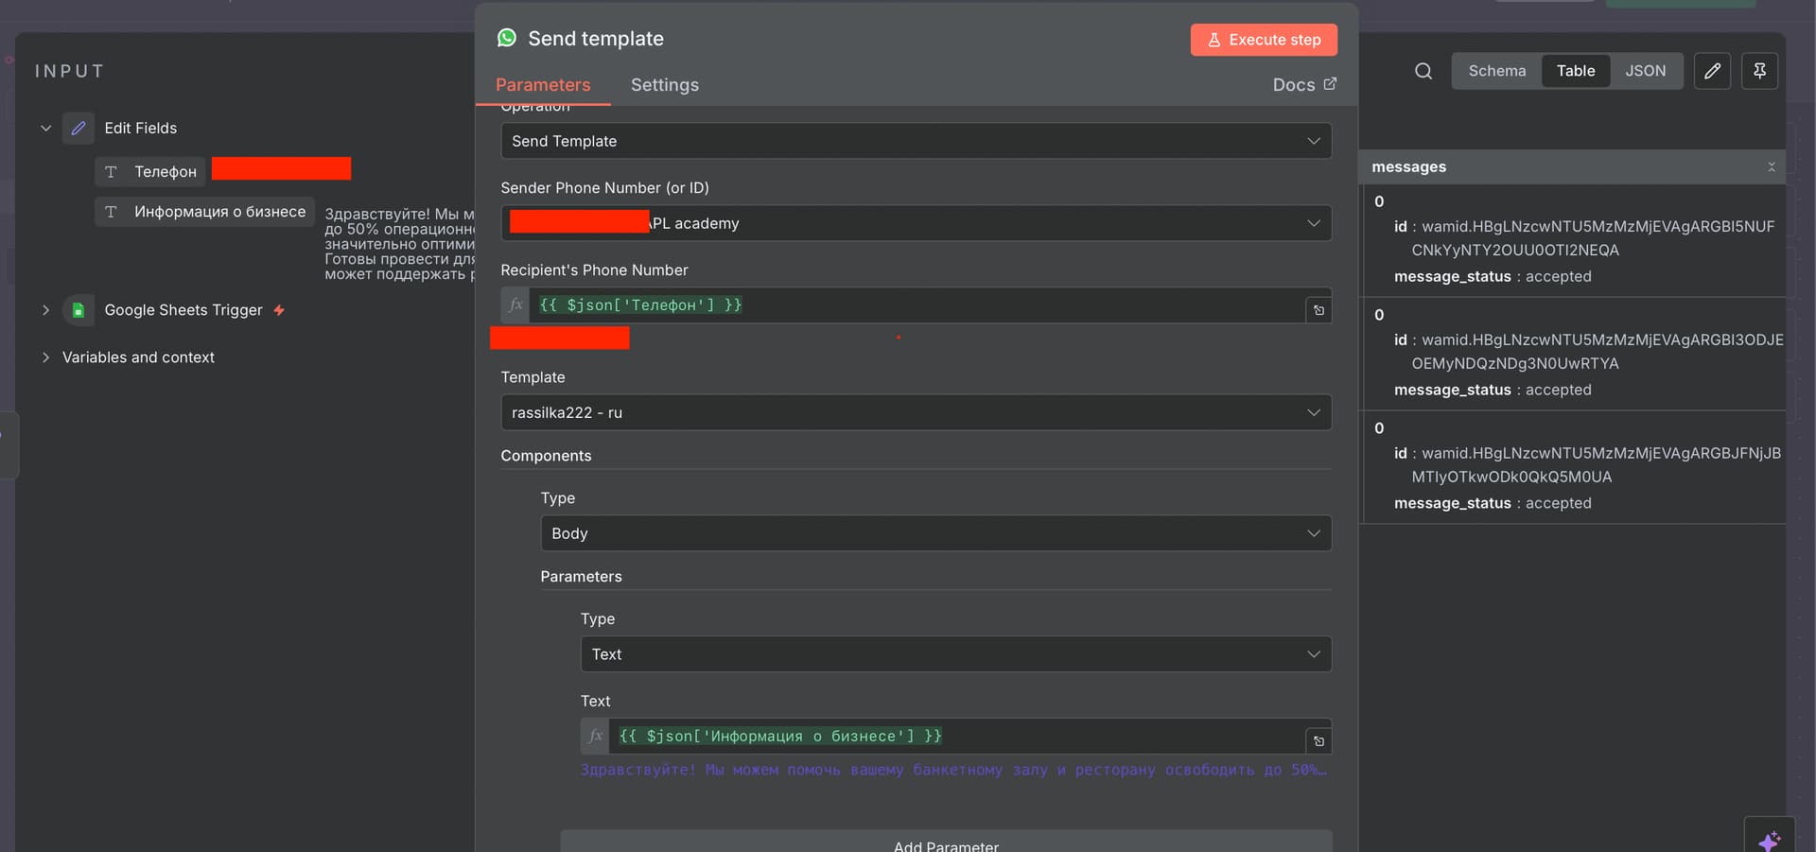The width and height of the screenshot is (1816, 852).
Task: Open the Settings tab
Action: [x=665, y=85]
